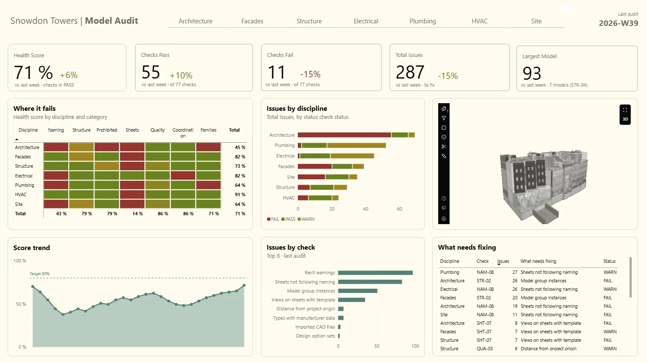Toggle the PASS legend item
This screenshot has height=363, width=647.
tap(288, 219)
